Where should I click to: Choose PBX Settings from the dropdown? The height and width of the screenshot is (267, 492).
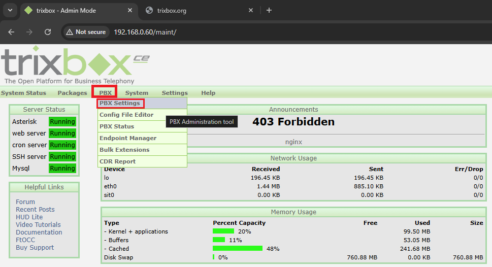coord(142,103)
